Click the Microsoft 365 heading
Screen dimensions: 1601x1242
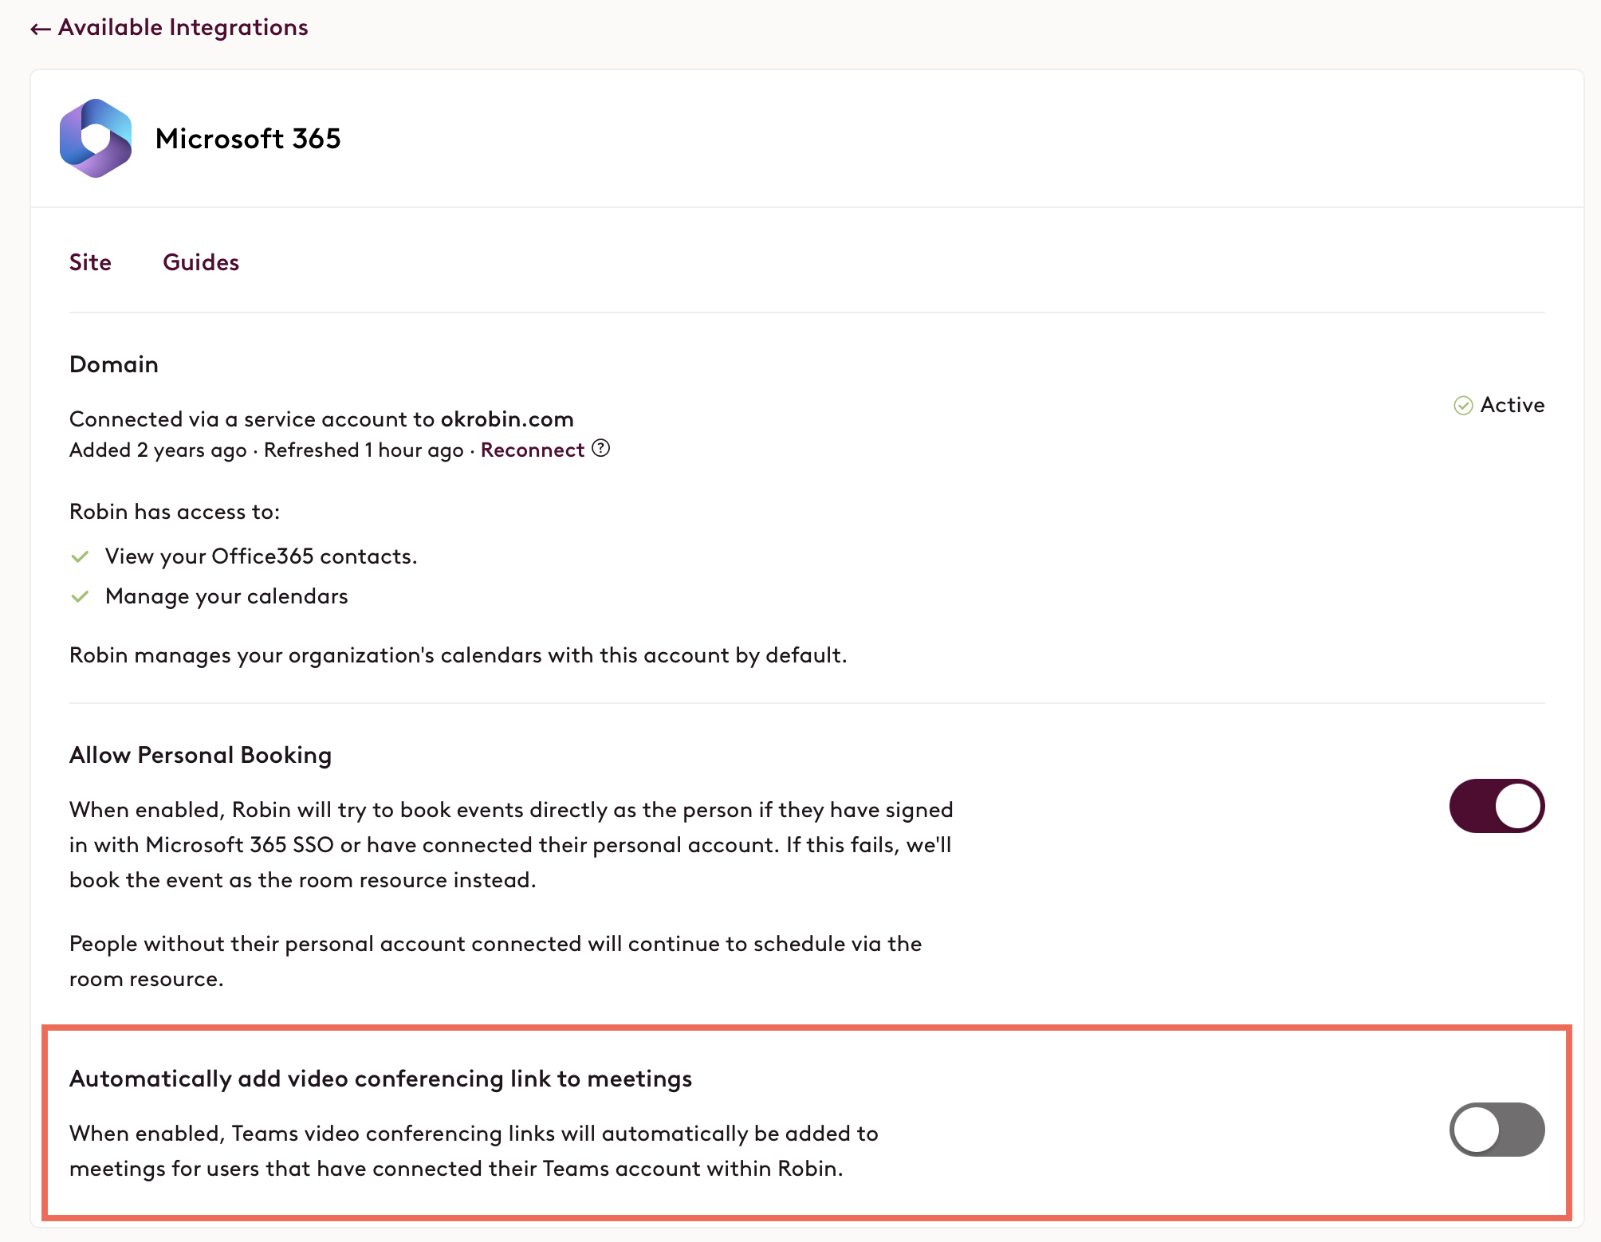[248, 139]
